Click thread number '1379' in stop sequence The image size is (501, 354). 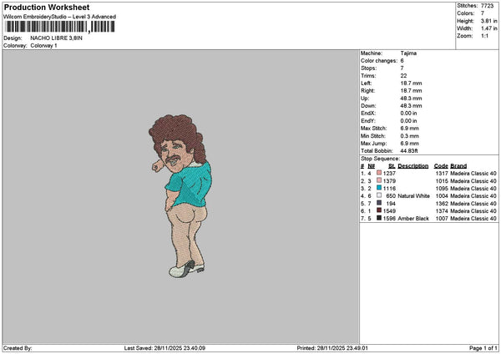coord(389,181)
